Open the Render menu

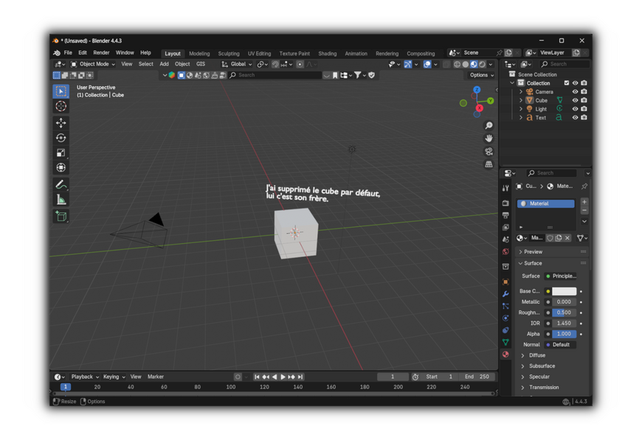101,53
